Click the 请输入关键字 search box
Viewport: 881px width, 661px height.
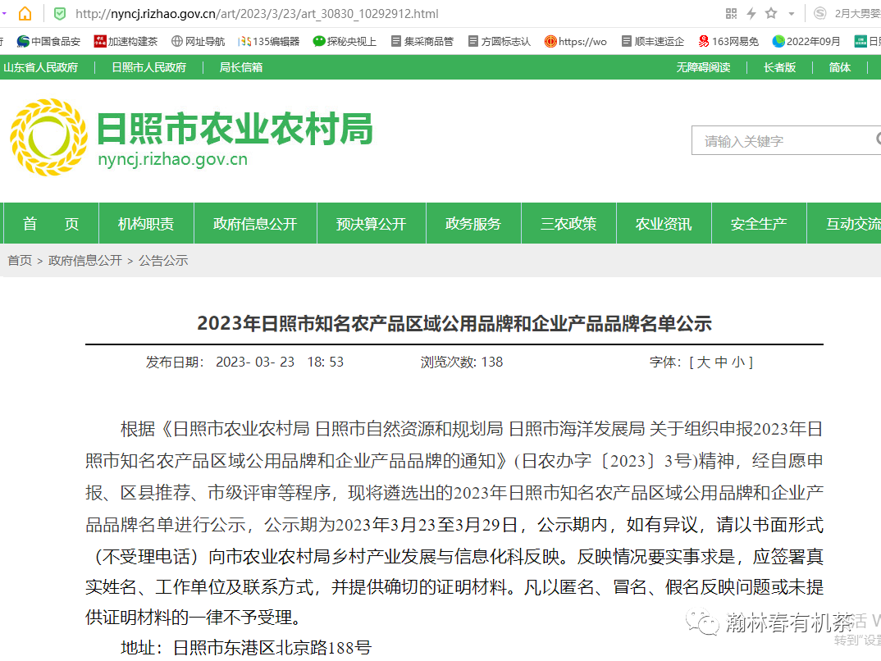(x=779, y=141)
